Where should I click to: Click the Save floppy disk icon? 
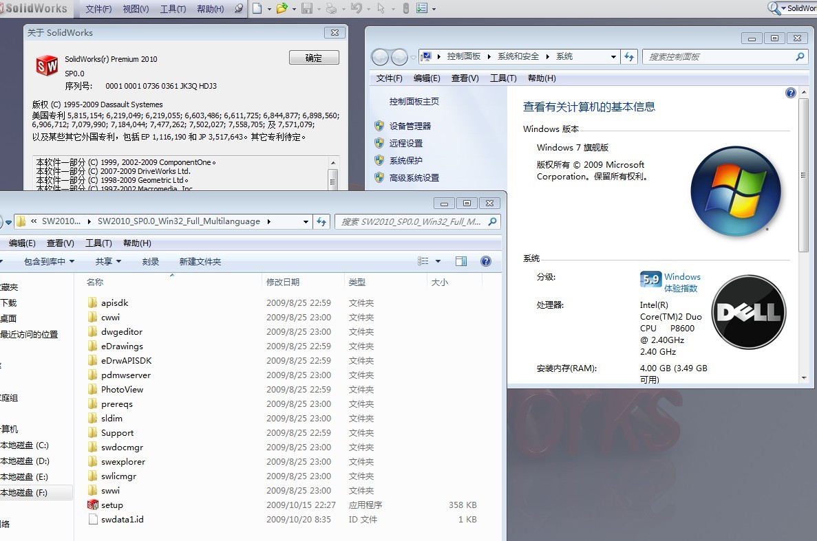[307, 8]
